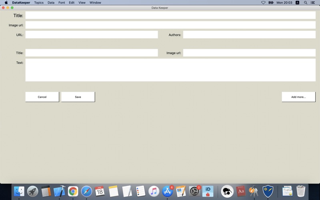Image resolution: width=320 pixels, height=200 pixels.
Task: Open the yellow Notes app icon
Action: [113, 191]
